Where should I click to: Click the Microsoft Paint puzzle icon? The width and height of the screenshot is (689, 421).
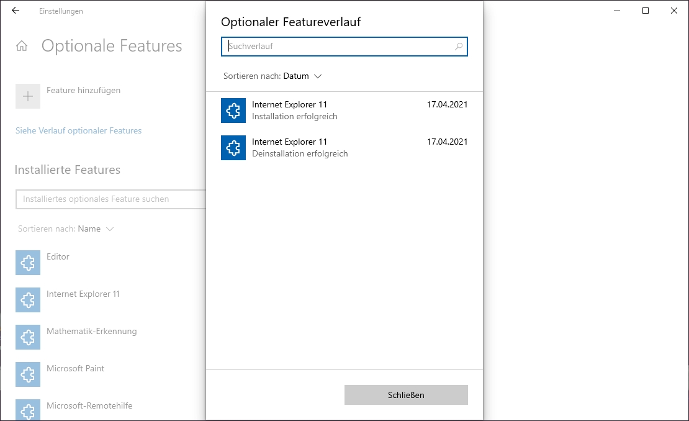pos(28,374)
